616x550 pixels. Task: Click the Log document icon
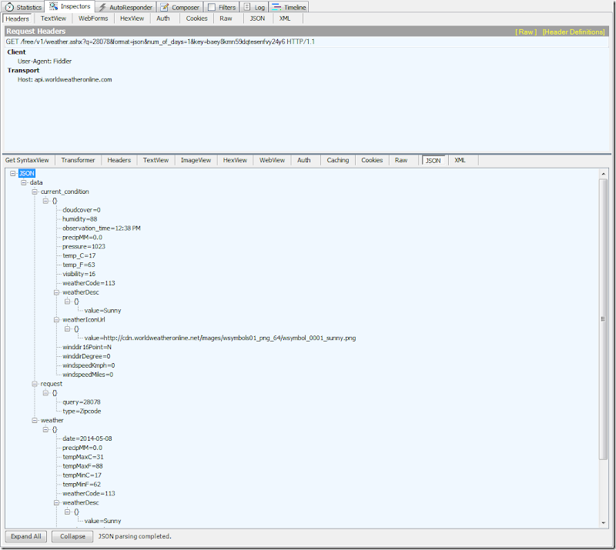(249, 7)
